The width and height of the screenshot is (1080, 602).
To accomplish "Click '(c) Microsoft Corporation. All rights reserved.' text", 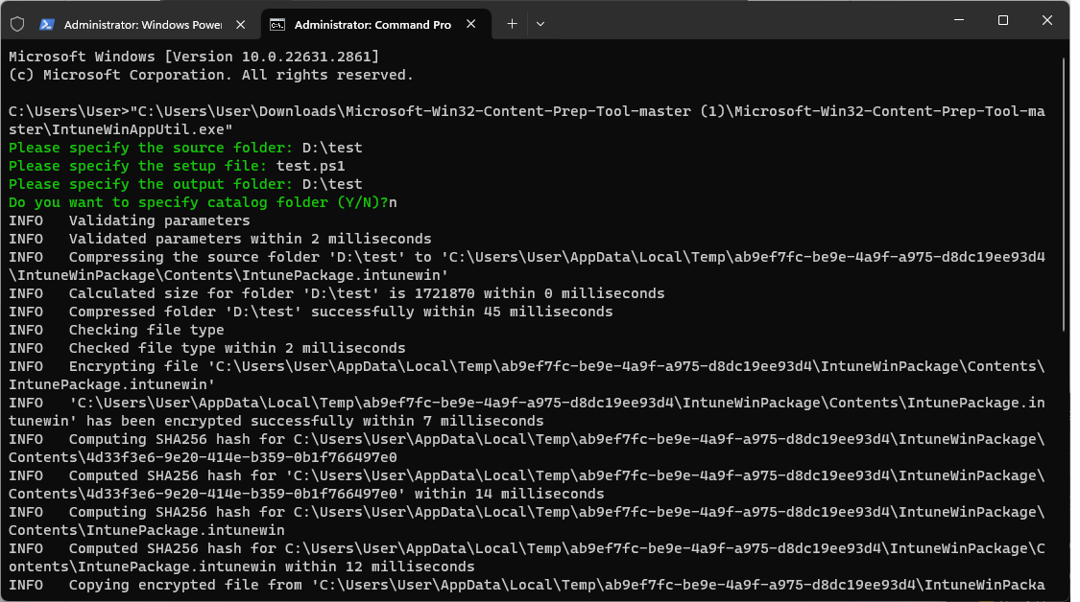I will pyautogui.click(x=211, y=75).
